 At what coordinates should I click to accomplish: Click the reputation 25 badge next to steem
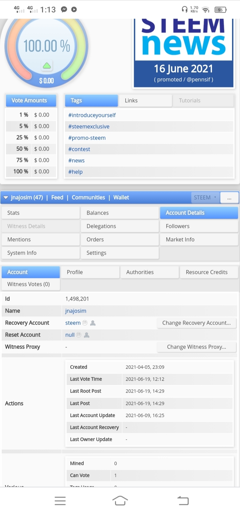pyautogui.click(x=85, y=323)
